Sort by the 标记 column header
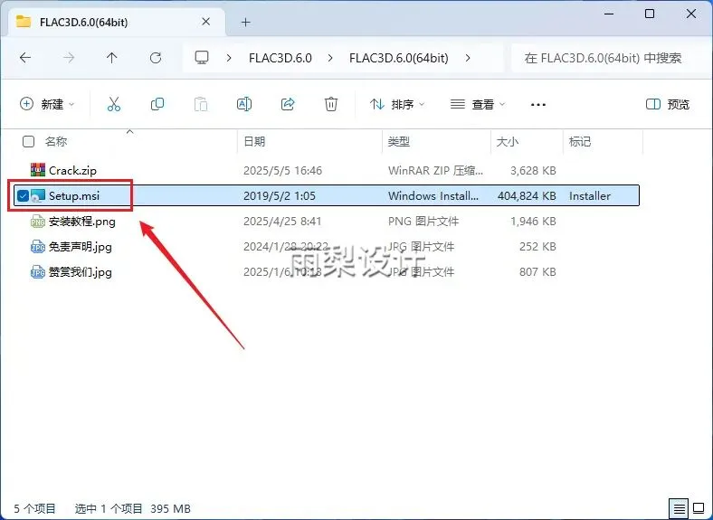 click(x=580, y=141)
